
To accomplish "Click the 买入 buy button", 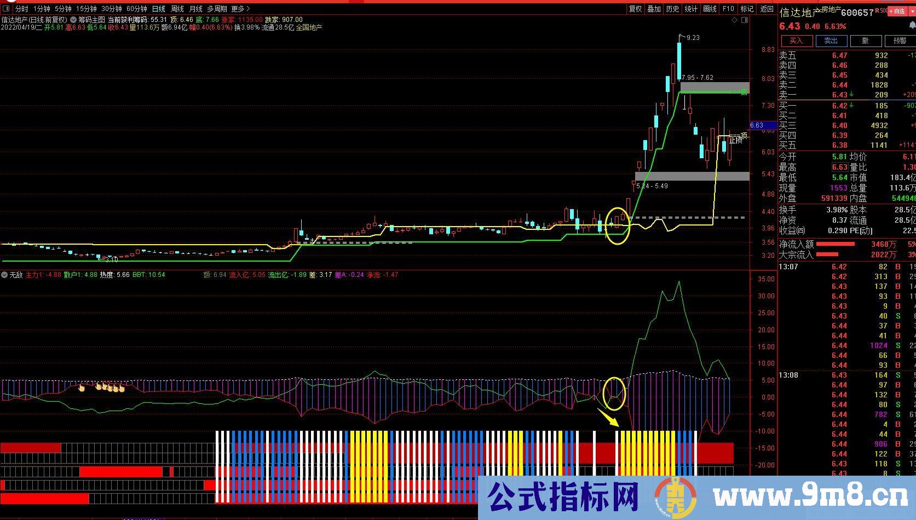I will point(796,41).
